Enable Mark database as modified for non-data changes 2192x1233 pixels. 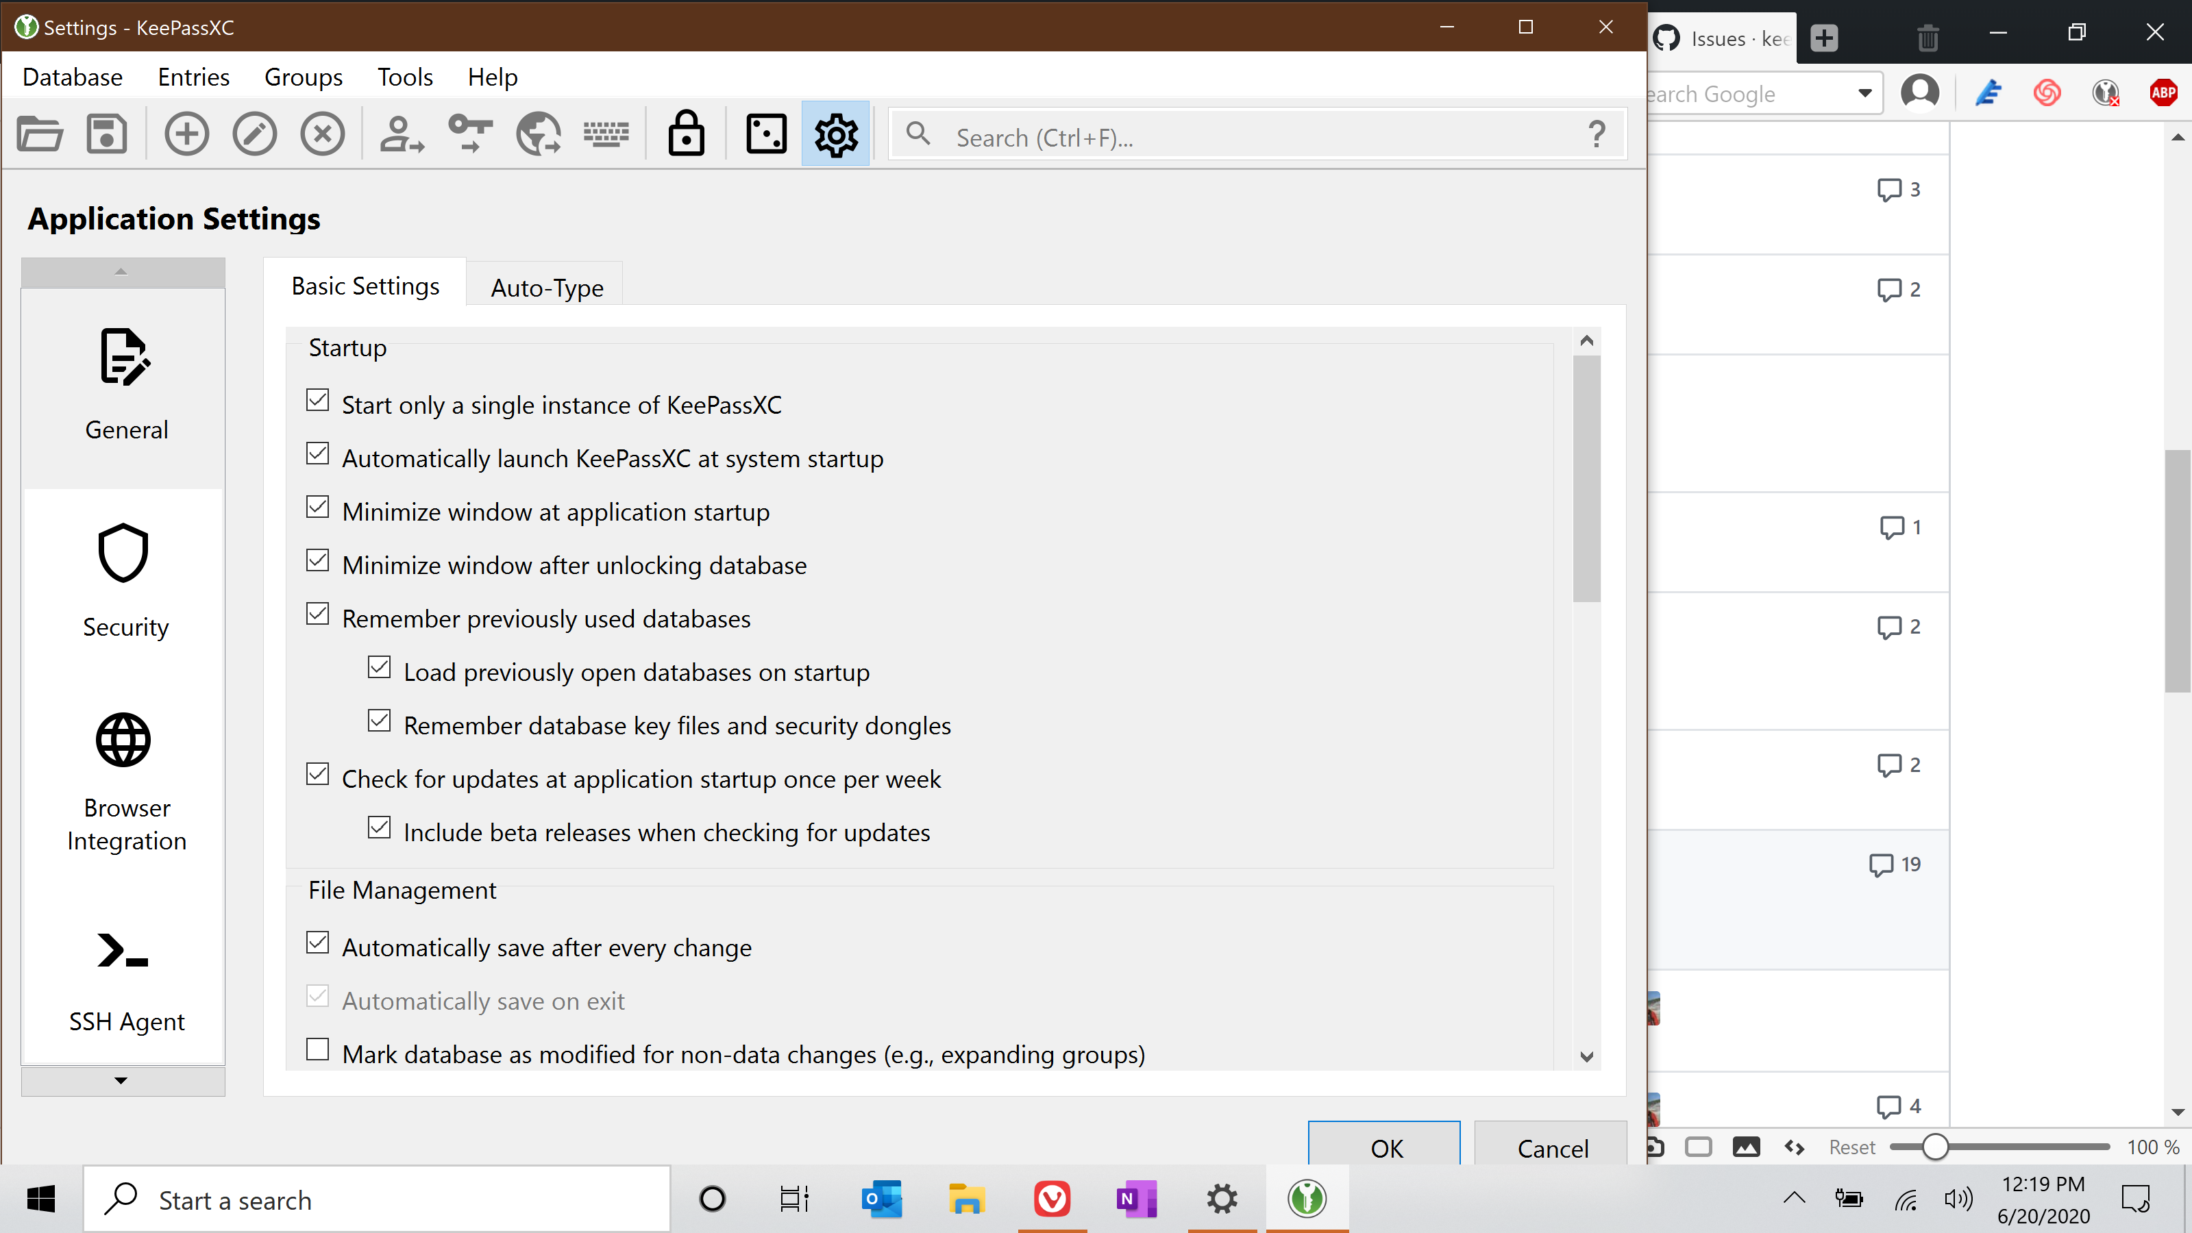coord(317,1050)
